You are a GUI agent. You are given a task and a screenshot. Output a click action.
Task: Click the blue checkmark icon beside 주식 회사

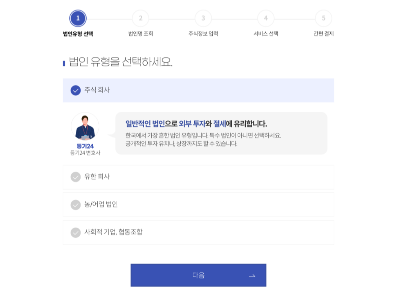(x=76, y=90)
